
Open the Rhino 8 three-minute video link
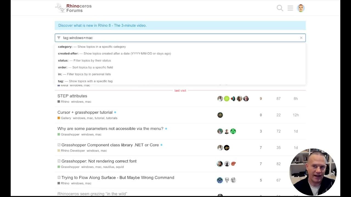pos(102,25)
